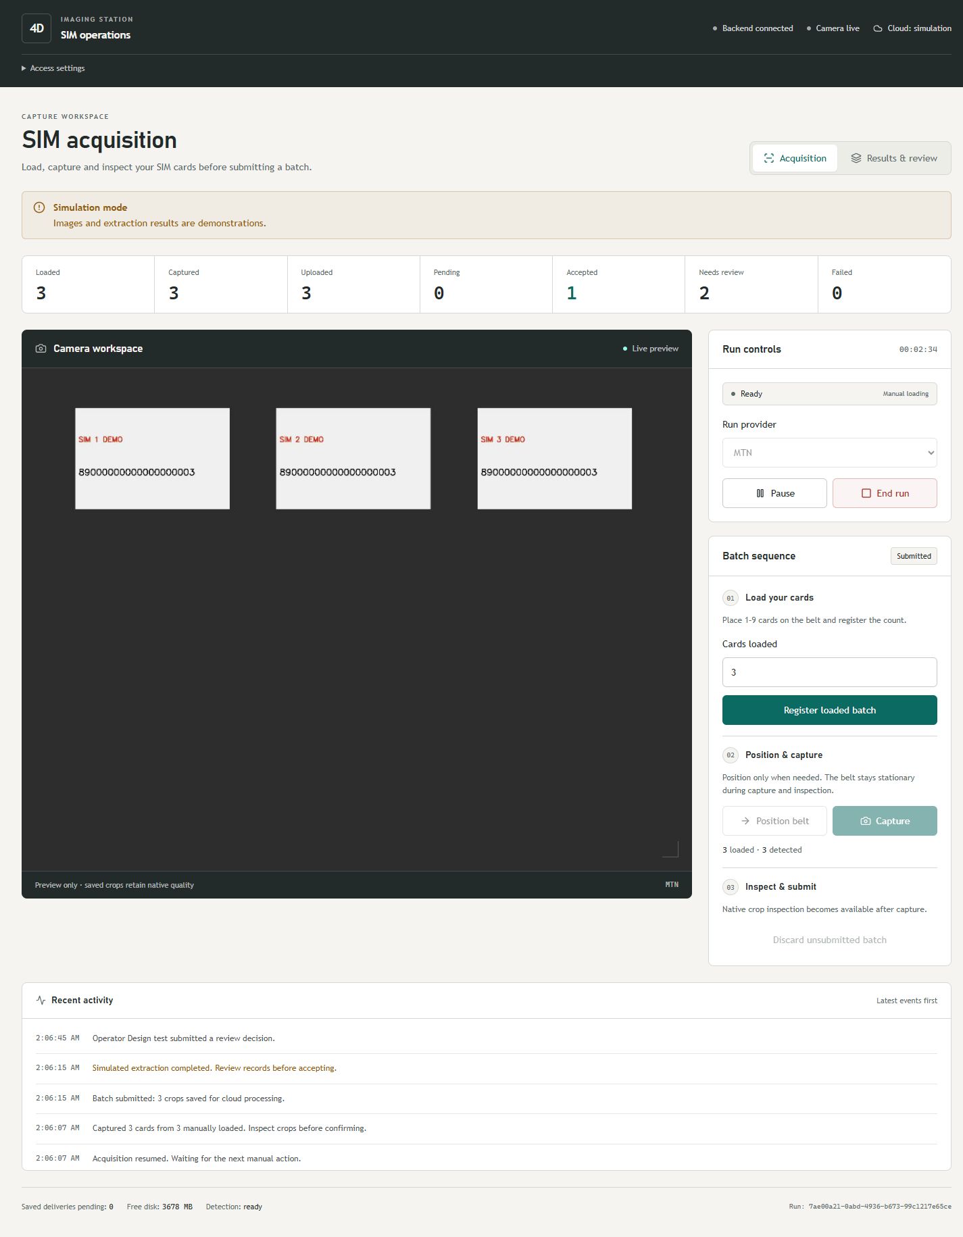Select the SIM 3 DEMO card preview
The height and width of the screenshot is (1237, 963).
(555, 459)
